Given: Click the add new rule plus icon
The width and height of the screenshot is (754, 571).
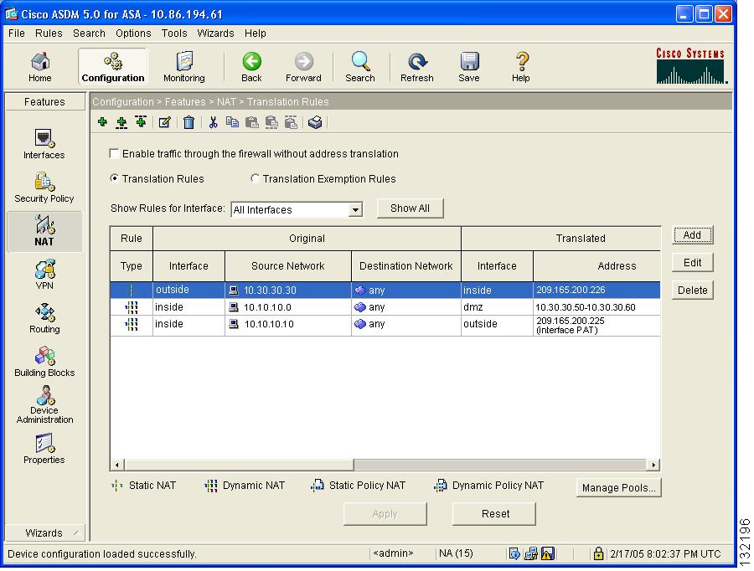Looking at the screenshot, I should [x=102, y=122].
